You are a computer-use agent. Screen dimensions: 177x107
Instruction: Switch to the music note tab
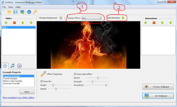click(x=12, y=66)
